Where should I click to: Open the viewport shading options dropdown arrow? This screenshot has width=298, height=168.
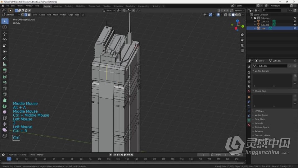coord(243,15)
